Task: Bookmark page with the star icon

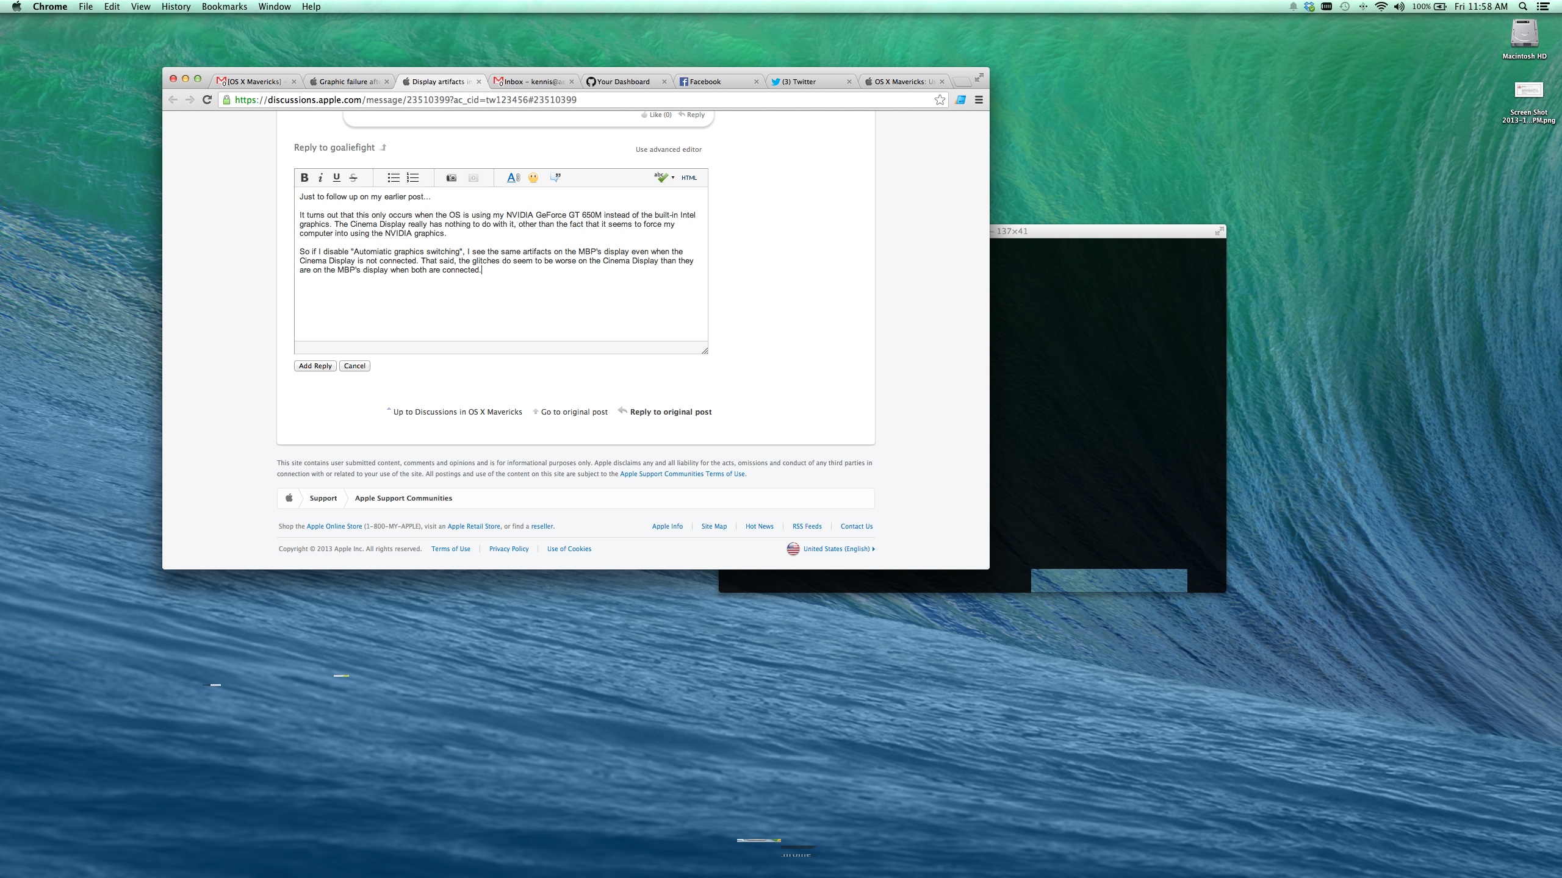Action: (940, 100)
